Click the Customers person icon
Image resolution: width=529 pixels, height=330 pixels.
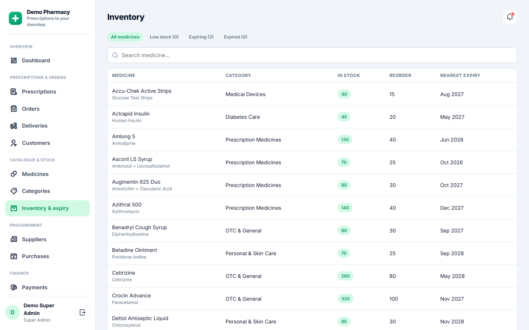point(14,143)
